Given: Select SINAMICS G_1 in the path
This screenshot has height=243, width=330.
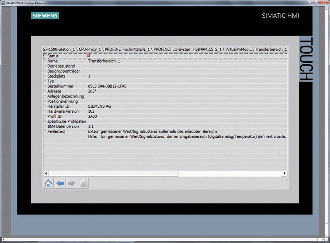Looking at the screenshot, I should coord(208,49).
